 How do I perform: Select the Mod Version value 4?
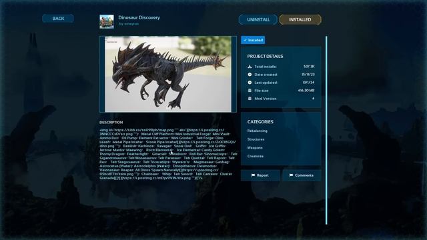pos(313,99)
